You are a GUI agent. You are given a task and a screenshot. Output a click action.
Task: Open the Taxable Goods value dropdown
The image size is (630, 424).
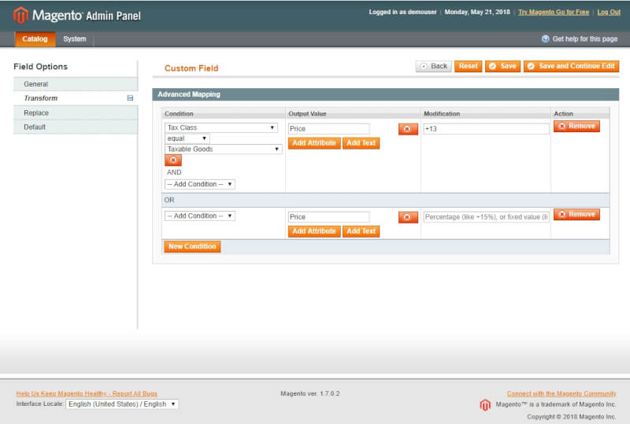[x=224, y=149]
